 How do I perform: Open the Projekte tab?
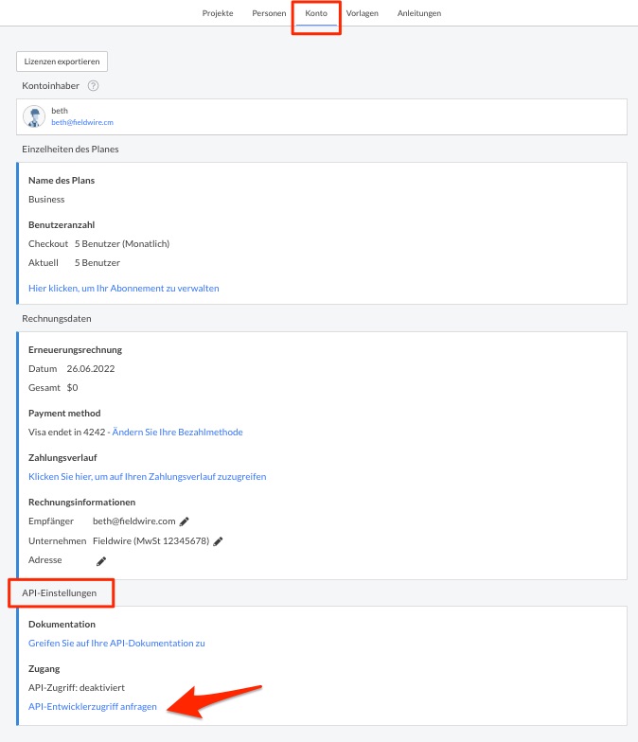tap(218, 13)
